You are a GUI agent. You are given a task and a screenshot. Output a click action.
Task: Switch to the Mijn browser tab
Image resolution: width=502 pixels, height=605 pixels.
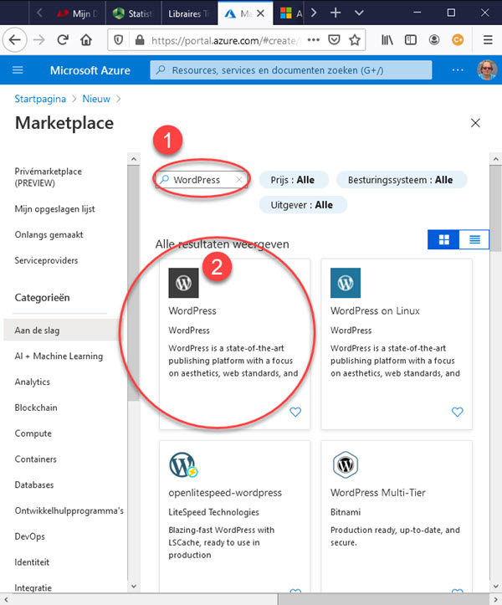pyautogui.click(x=78, y=13)
